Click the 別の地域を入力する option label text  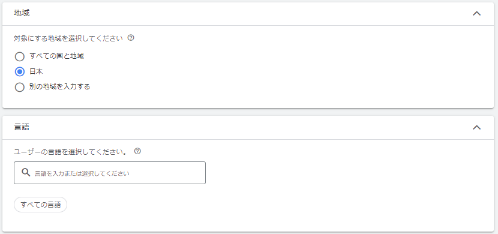[x=60, y=86]
